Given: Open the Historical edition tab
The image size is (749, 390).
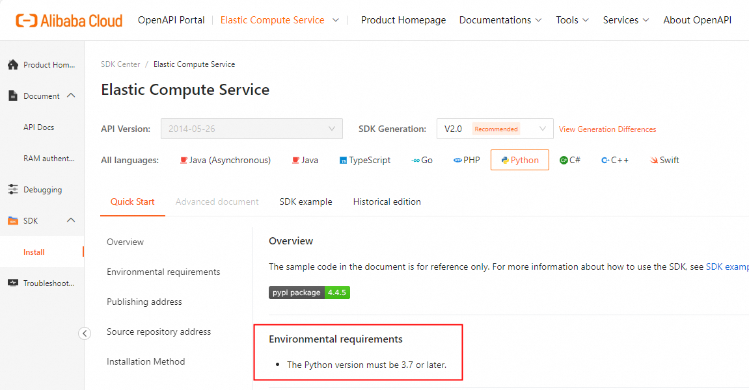Looking at the screenshot, I should pyautogui.click(x=387, y=201).
